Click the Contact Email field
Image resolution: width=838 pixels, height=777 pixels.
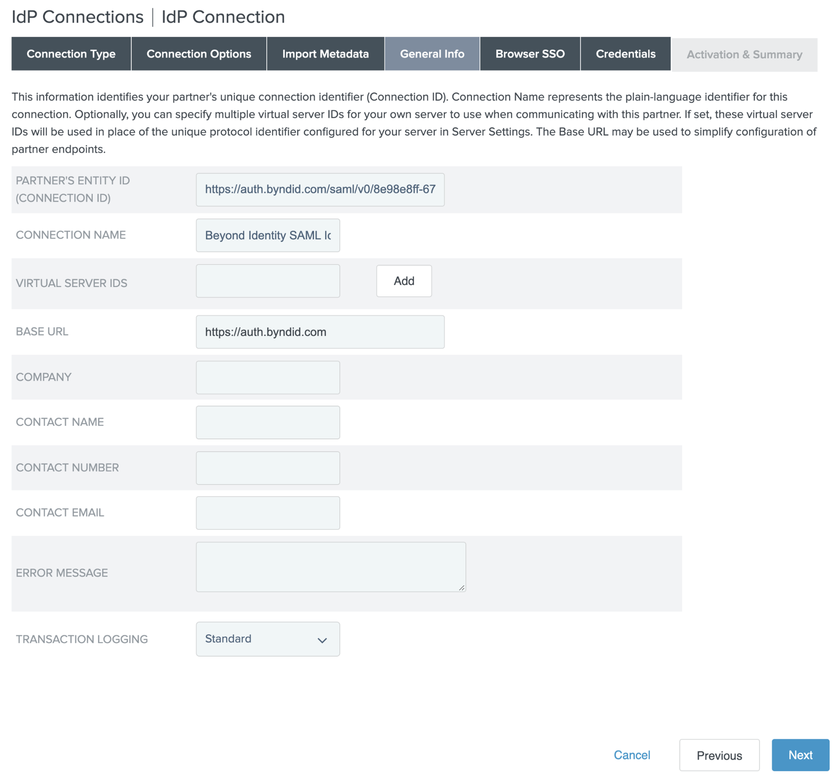click(268, 513)
